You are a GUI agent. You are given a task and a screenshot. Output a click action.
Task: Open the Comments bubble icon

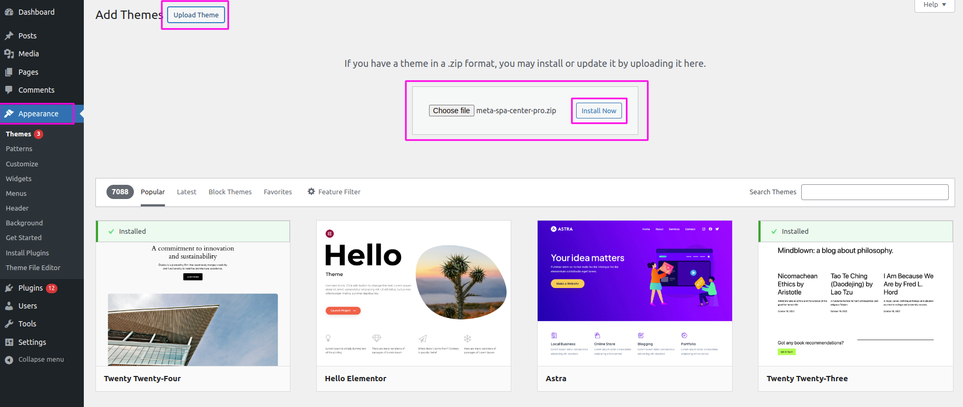pos(9,90)
